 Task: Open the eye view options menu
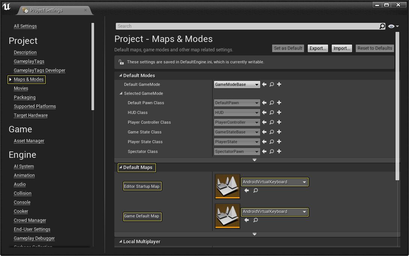point(393,26)
